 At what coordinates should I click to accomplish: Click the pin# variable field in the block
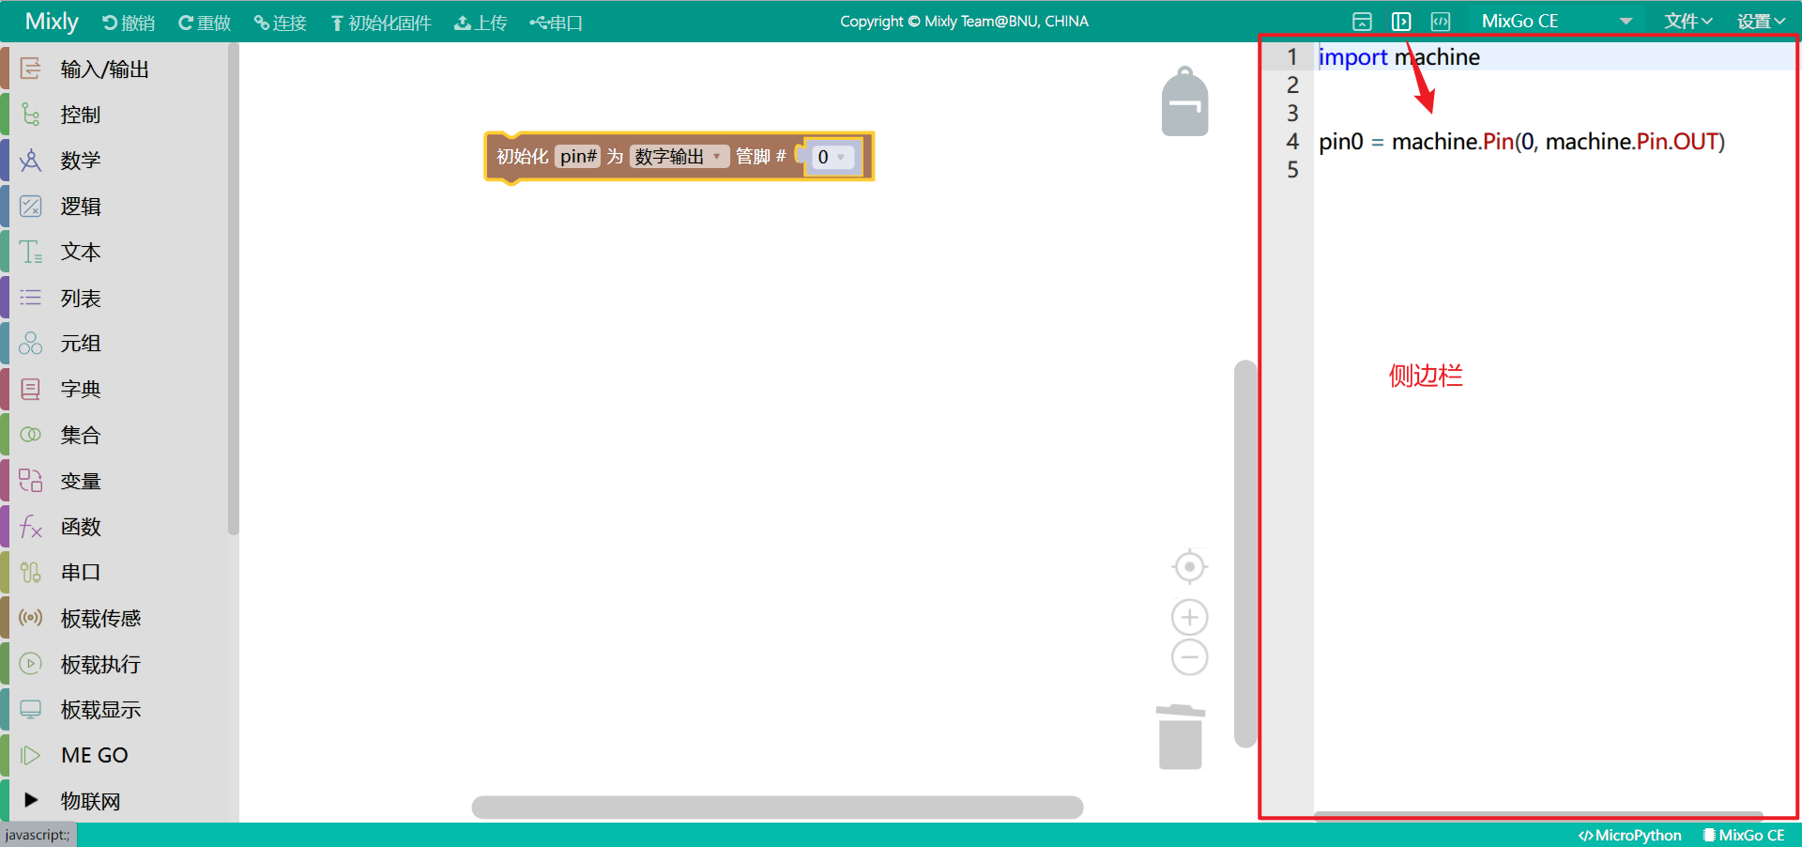point(578,157)
